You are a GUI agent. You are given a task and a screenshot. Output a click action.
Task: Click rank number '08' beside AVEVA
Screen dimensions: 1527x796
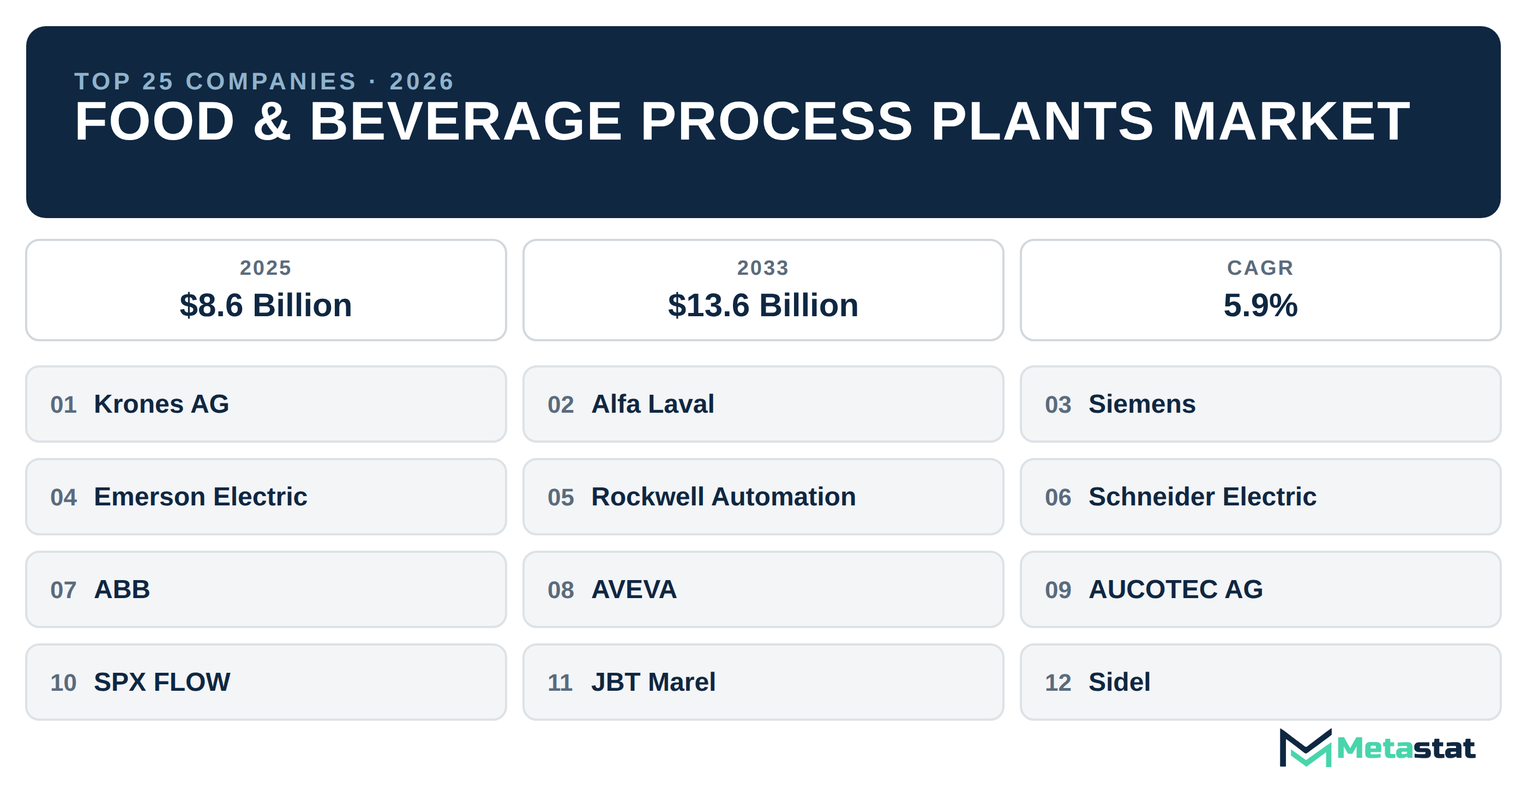tap(561, 590)
